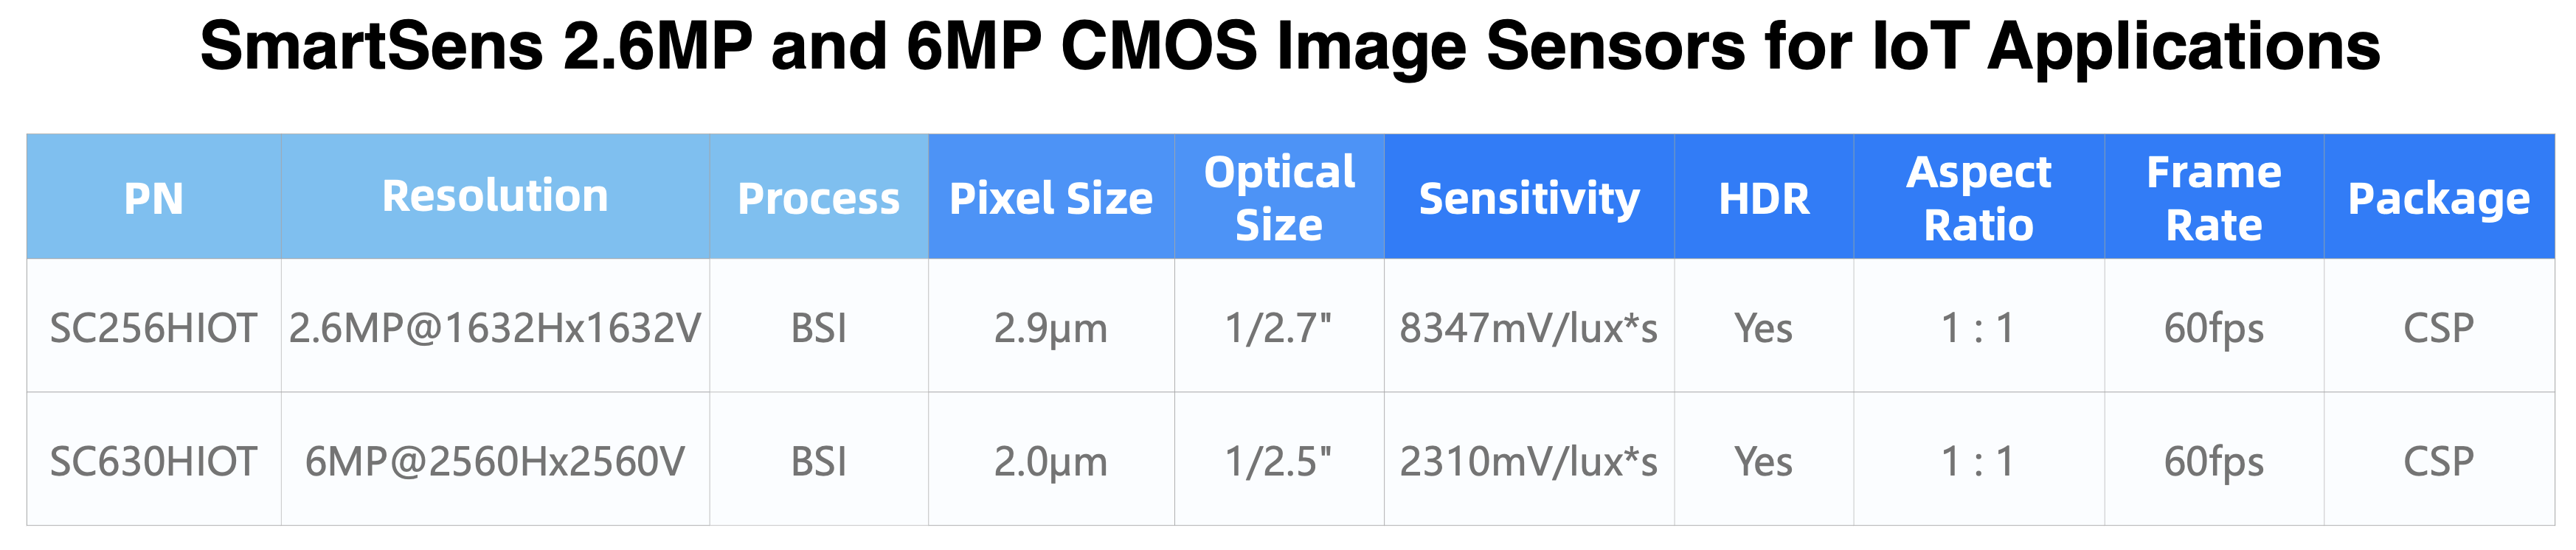Click the 8347mV/lux*s sensitivity cell
The width and height of the screenshot is (2576, 550).
coord(1528,328)
